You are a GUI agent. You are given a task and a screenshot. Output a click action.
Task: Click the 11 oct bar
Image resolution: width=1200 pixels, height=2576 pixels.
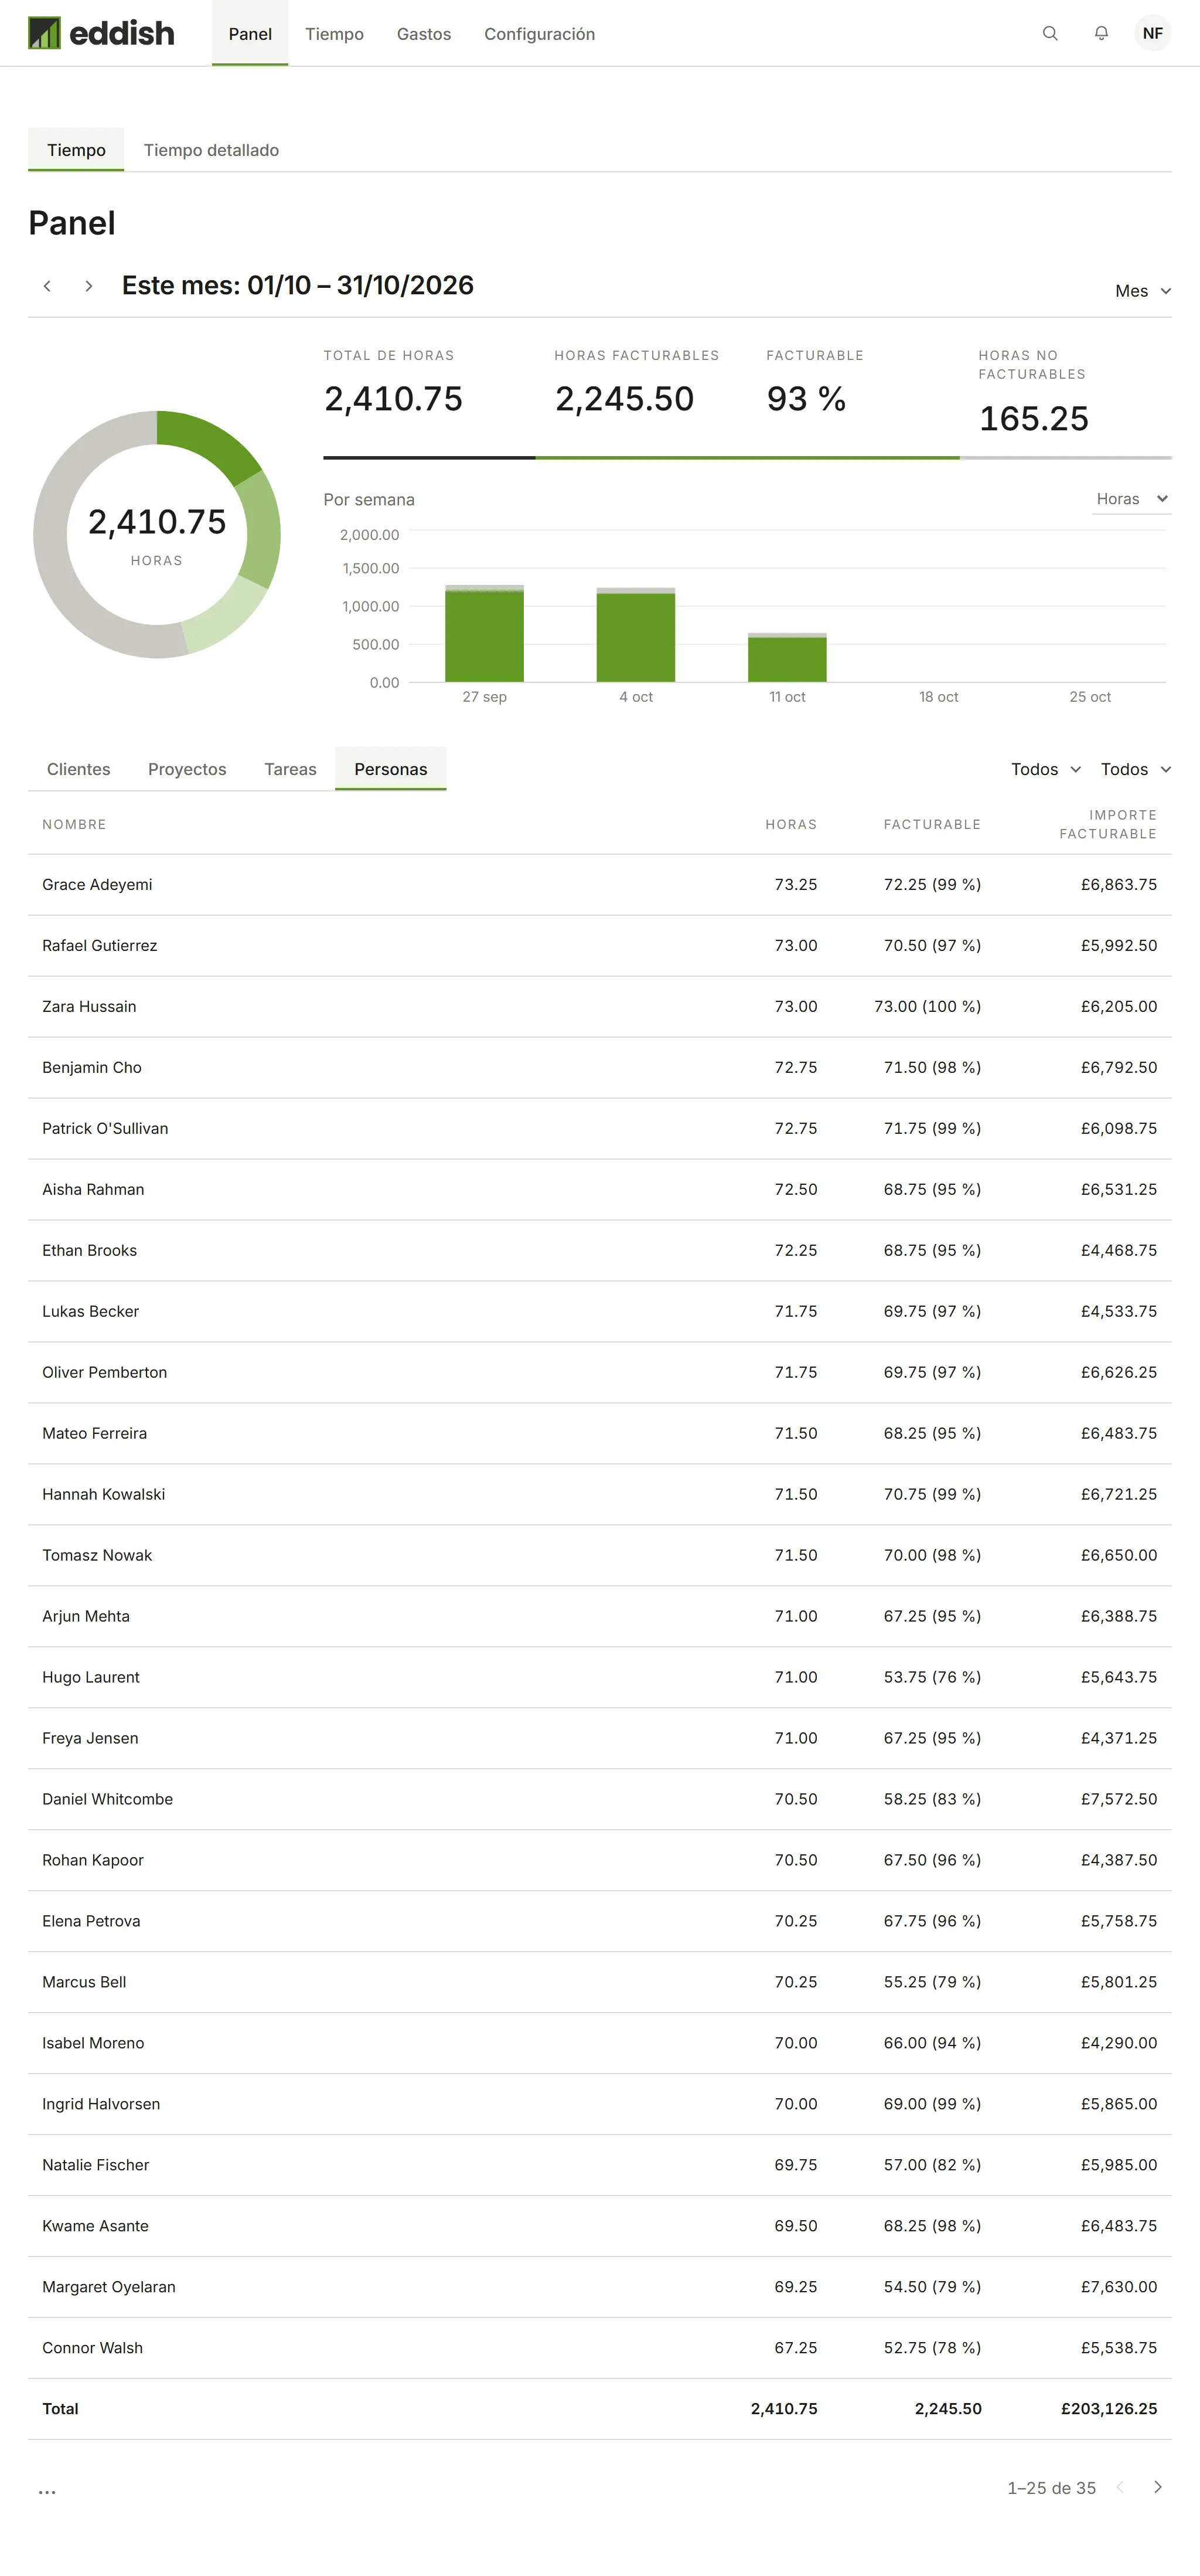(787, 658)
